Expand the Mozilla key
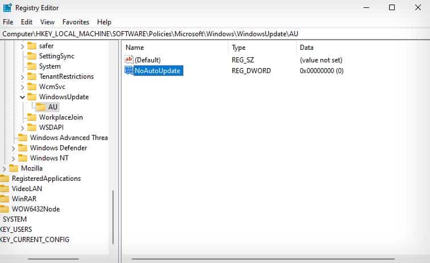 [x=4, y=169]
